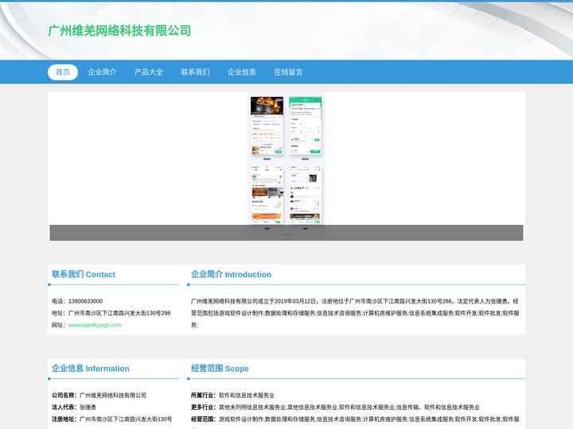Open the 首页 navigation tab
This screenshot has width=573, height=429.
(x=63, y=71)
